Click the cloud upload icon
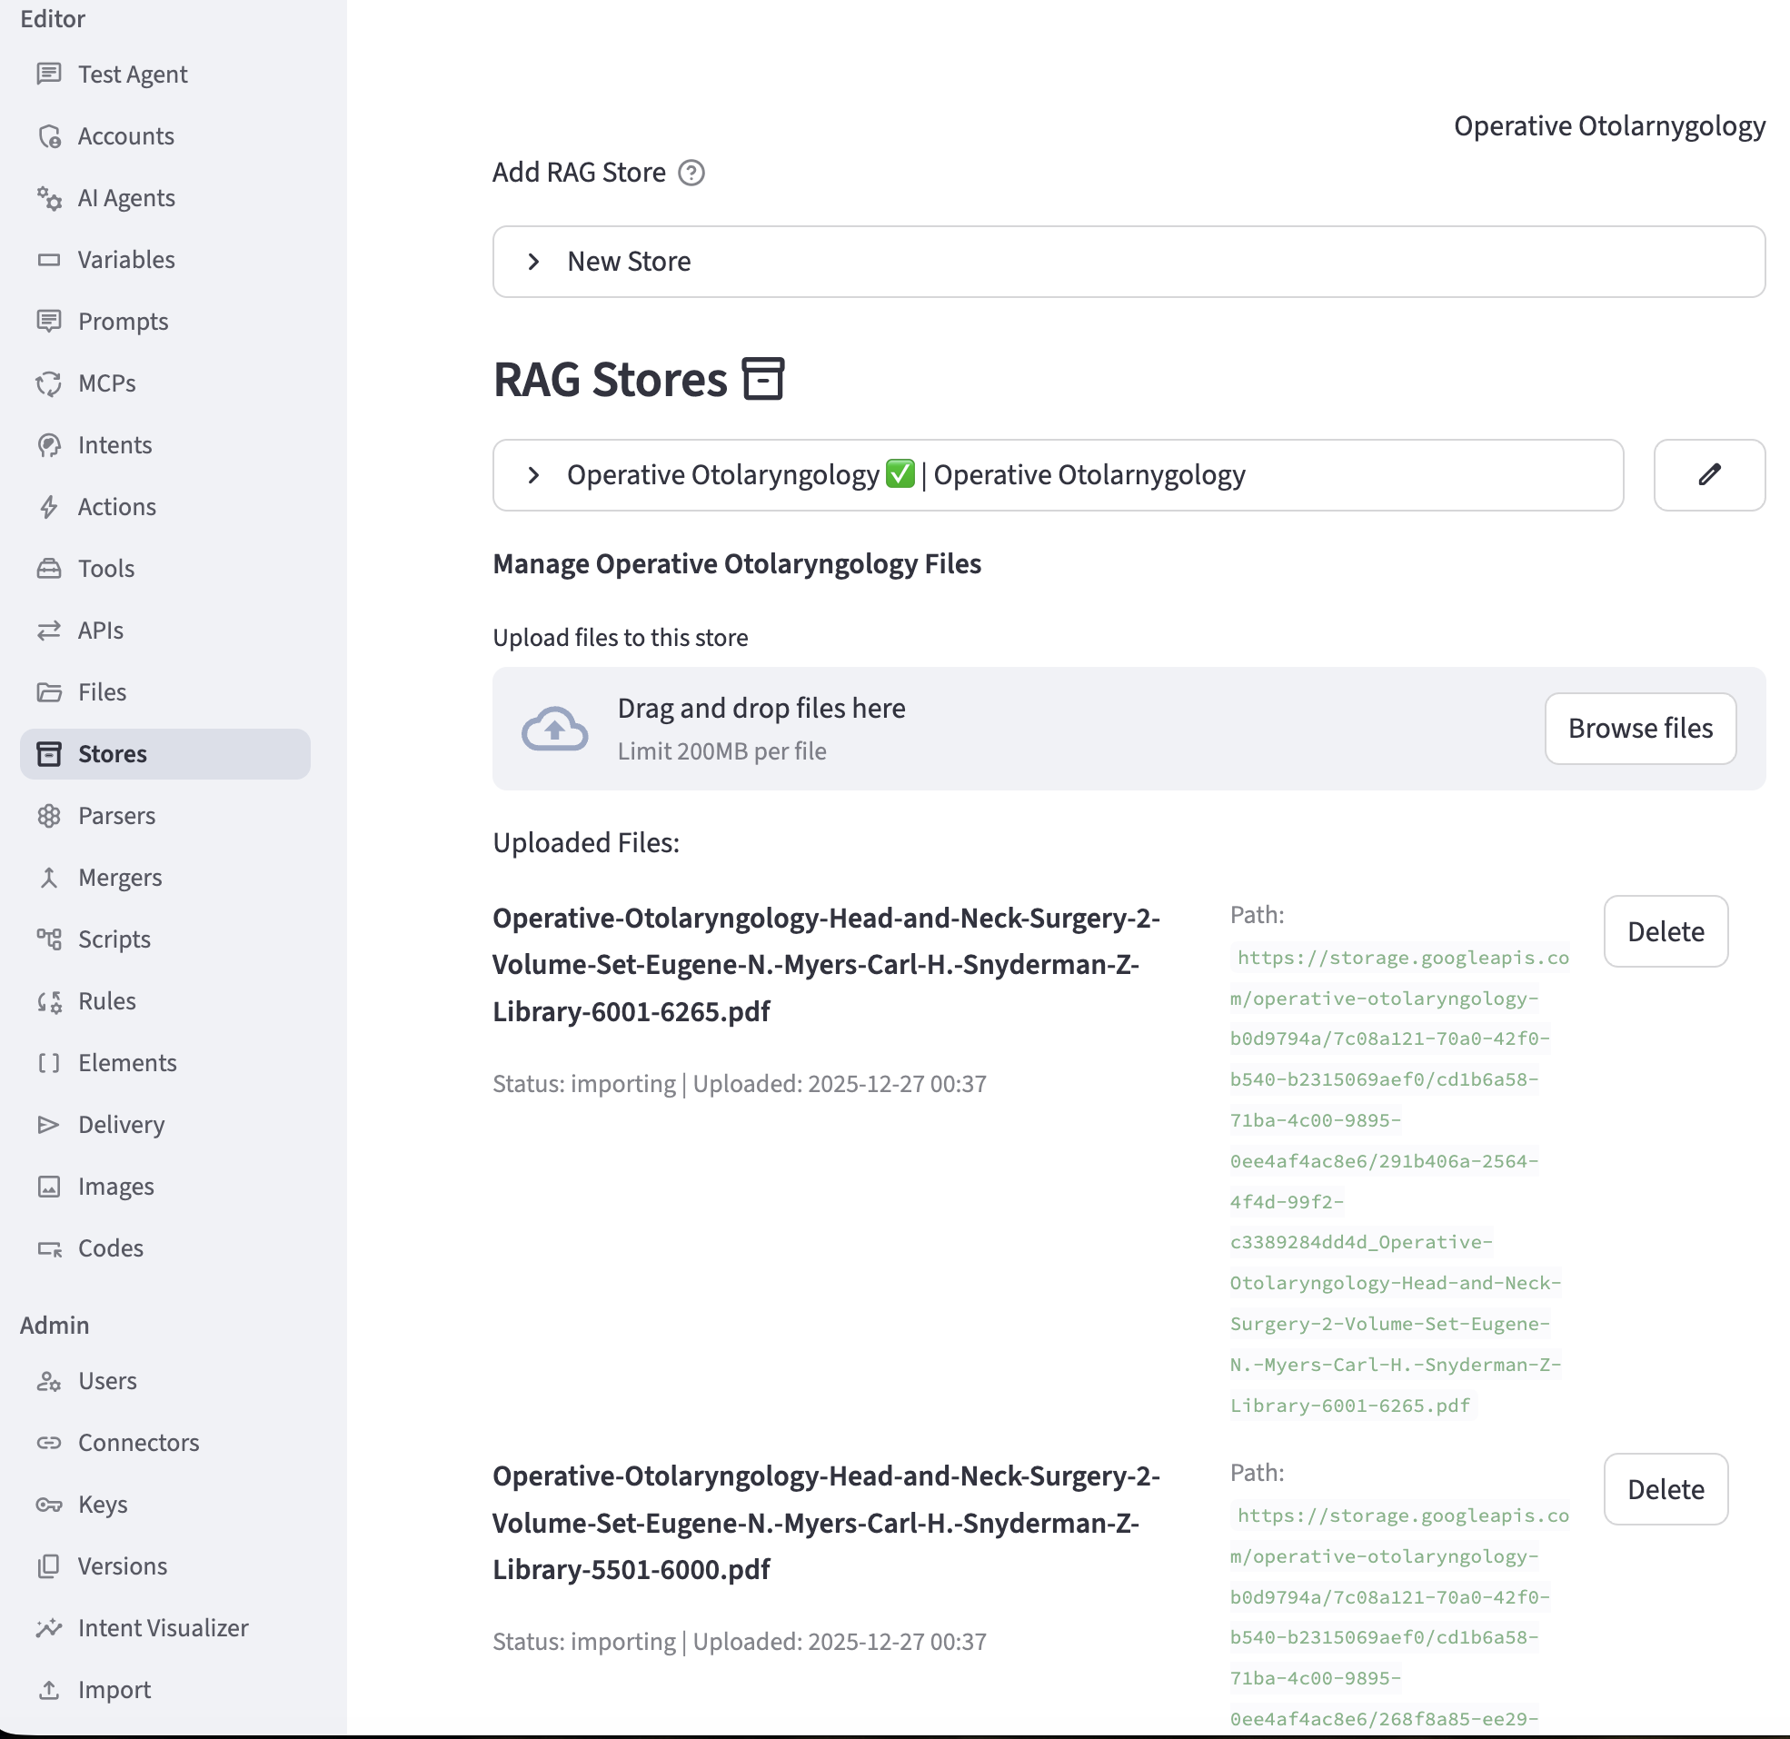Viewport: 1790px width, 1739px height. [554, 729]
